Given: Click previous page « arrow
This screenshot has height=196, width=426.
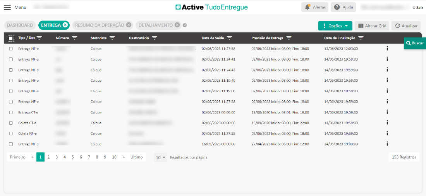Looking at the screenshot, I should click(32, 157).
